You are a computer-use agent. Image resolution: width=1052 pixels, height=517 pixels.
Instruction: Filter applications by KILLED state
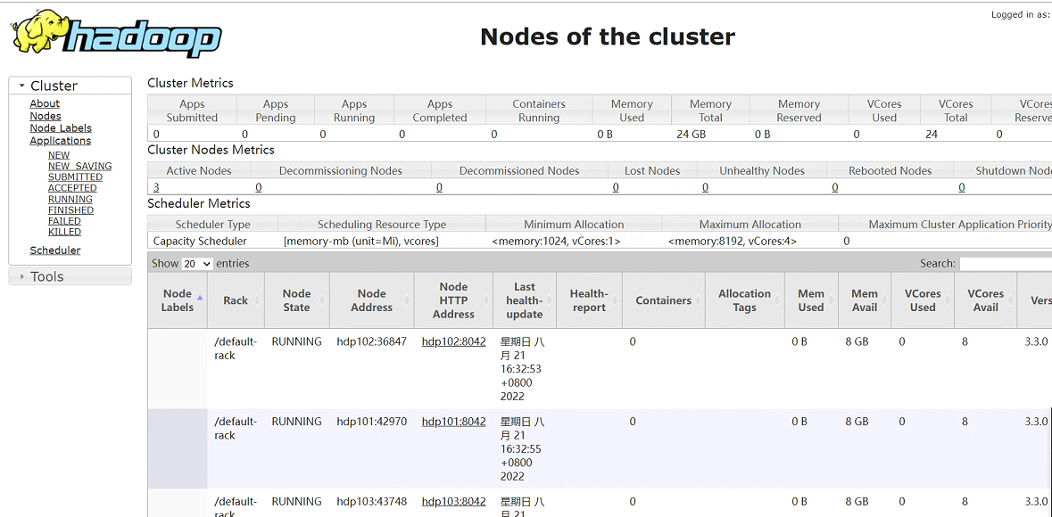click(64, 232)
